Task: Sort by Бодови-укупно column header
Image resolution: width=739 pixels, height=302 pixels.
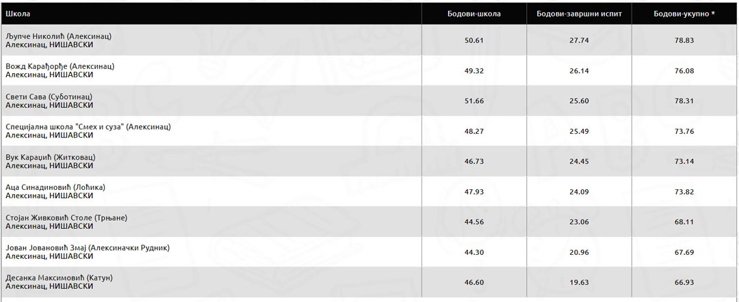Action: click(684, 14)
